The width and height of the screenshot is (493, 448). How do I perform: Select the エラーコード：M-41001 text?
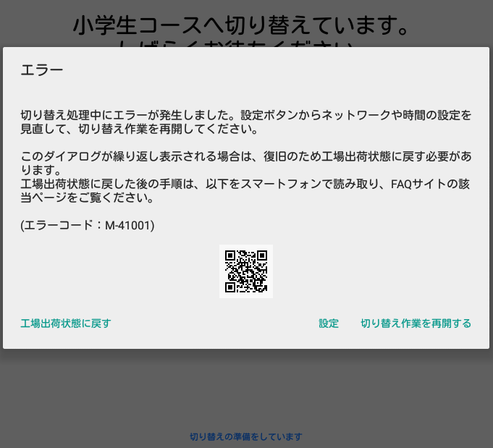[88, 226]
